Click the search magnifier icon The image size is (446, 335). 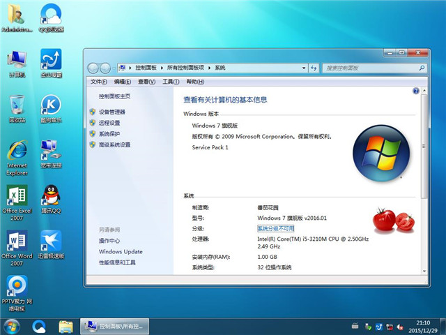click(422, 68)
